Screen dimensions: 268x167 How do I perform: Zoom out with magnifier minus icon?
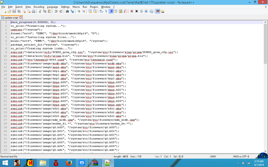[x=83, y=11]
